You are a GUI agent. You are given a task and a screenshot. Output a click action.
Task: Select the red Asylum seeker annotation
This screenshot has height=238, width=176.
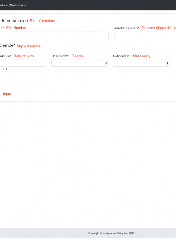click(29, 46)
